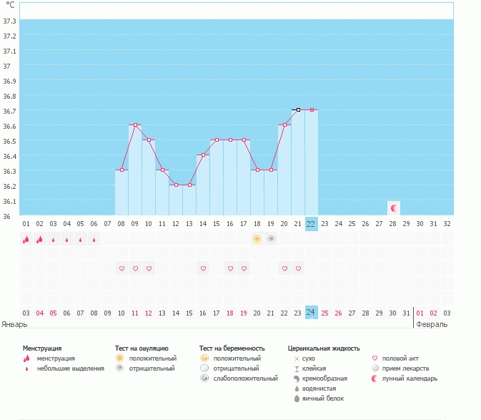Click temperature point 36.5 on day 16
Screen dimensions: 481x420
point(230,140)
